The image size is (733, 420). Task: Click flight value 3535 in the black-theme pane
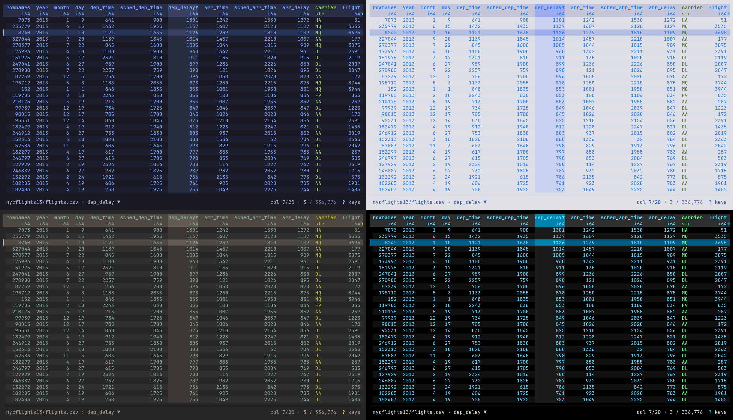(720, 237)
